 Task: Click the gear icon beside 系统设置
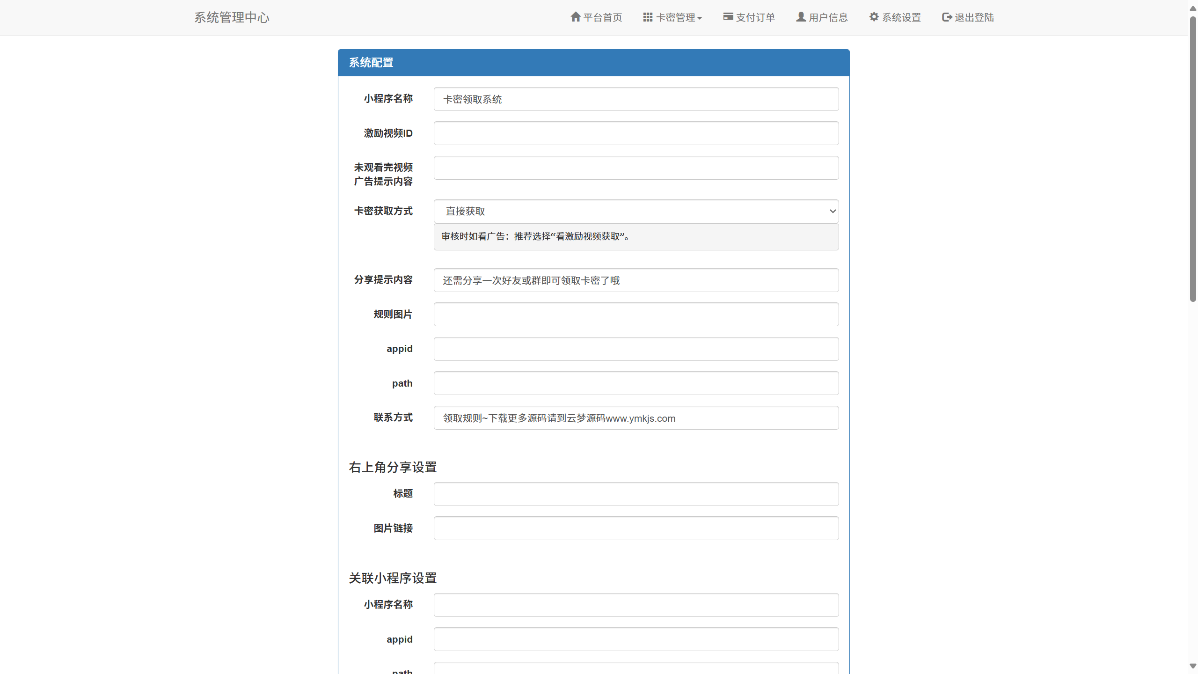[874, 17]
